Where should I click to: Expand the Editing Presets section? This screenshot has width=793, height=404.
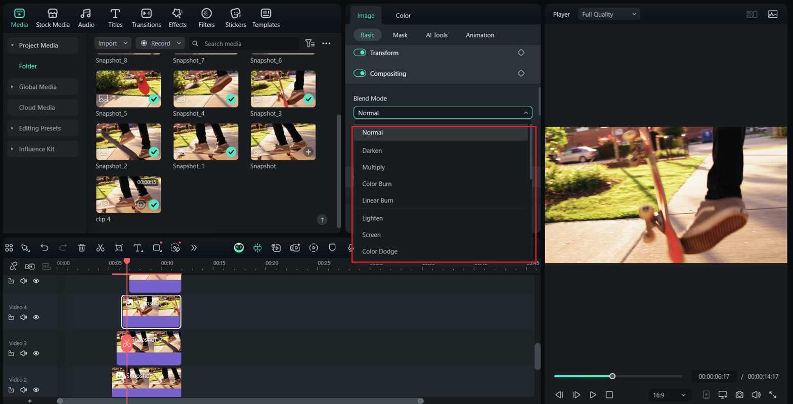12,128
